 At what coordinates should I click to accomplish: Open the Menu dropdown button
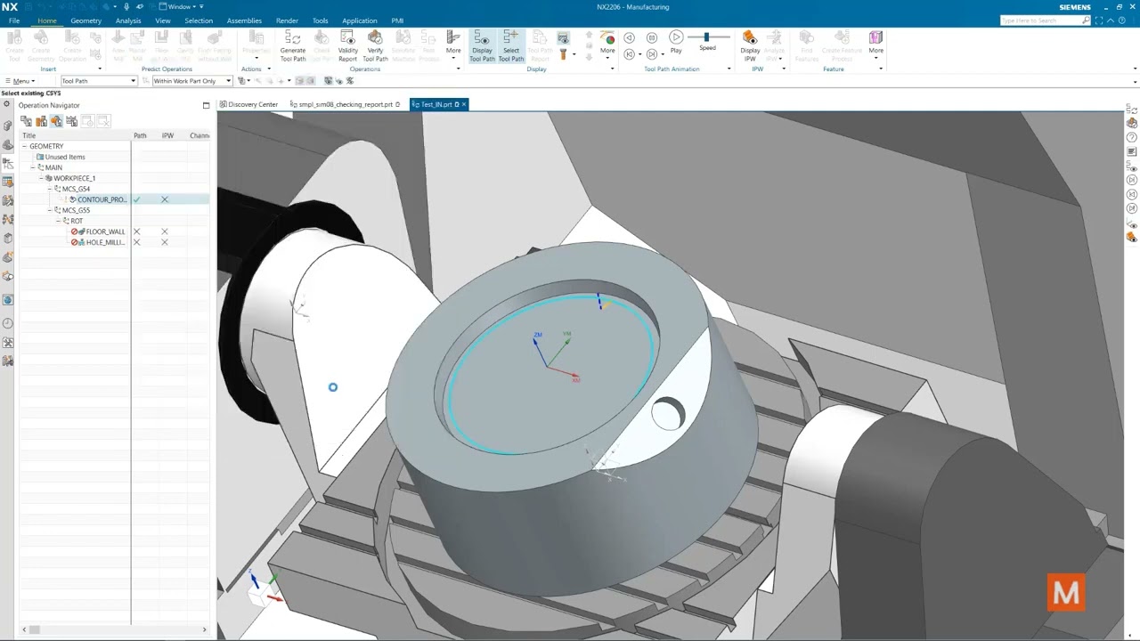(20, 81)
